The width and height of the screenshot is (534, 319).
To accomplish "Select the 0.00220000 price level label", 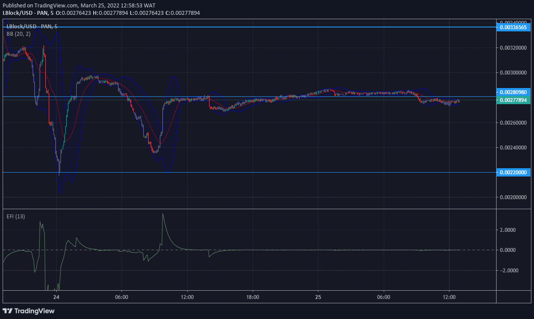I will [514, 173].
